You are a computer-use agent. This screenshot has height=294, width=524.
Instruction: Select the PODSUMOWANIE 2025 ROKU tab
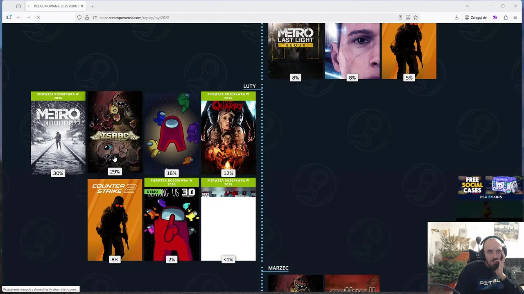[55, 6]
